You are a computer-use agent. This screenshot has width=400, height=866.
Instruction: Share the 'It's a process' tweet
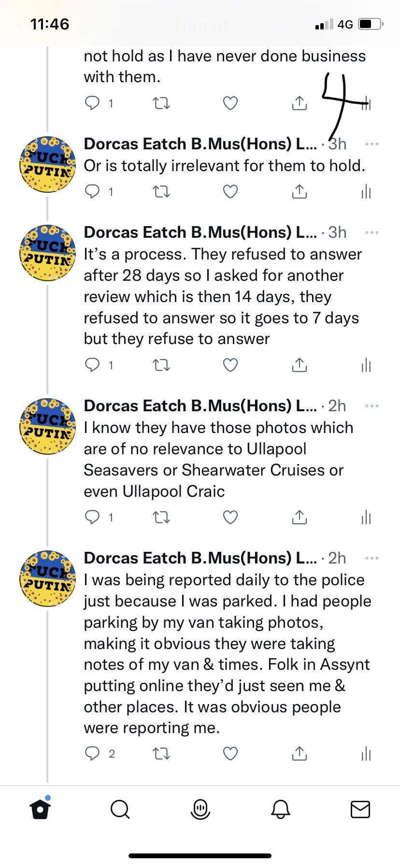point(300,365)
